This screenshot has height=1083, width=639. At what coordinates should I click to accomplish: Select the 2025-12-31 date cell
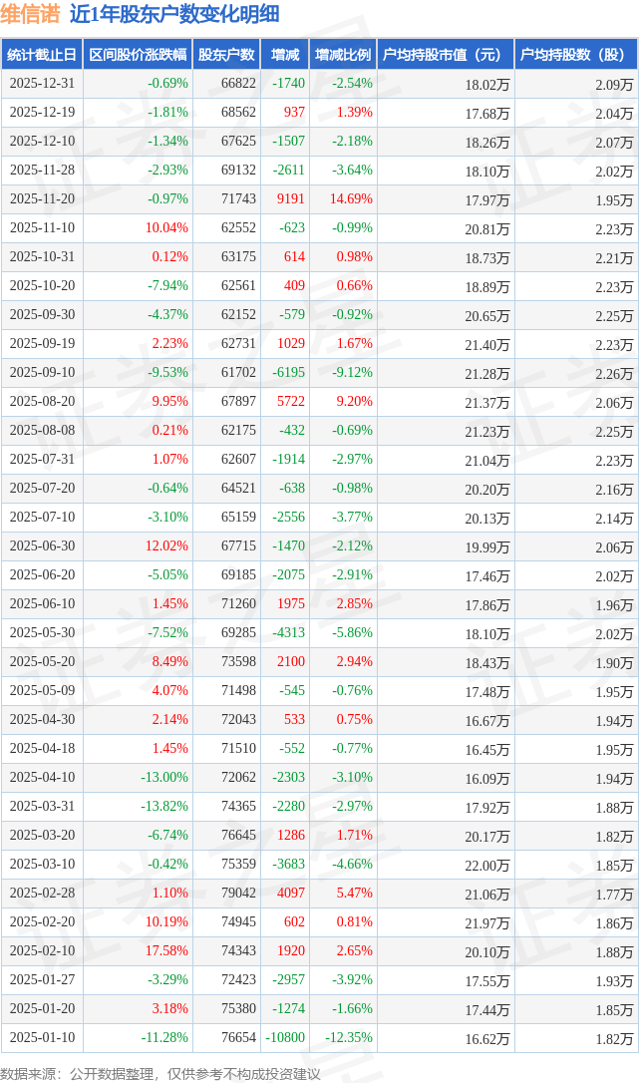click(x=42, y=84)
